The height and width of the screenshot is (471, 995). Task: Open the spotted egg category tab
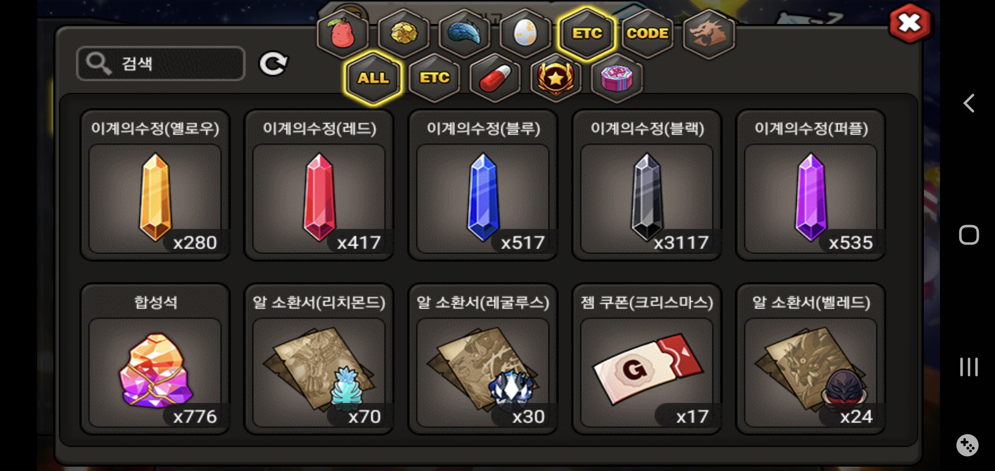coord(525,34)
